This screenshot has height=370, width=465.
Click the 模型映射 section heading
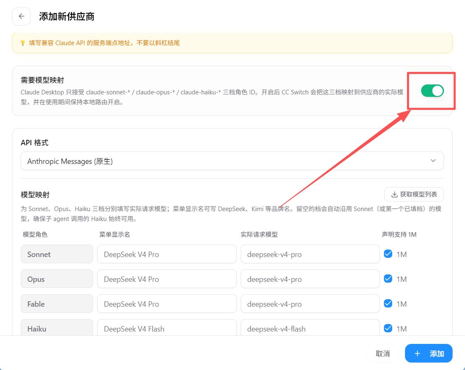[35, 195]
